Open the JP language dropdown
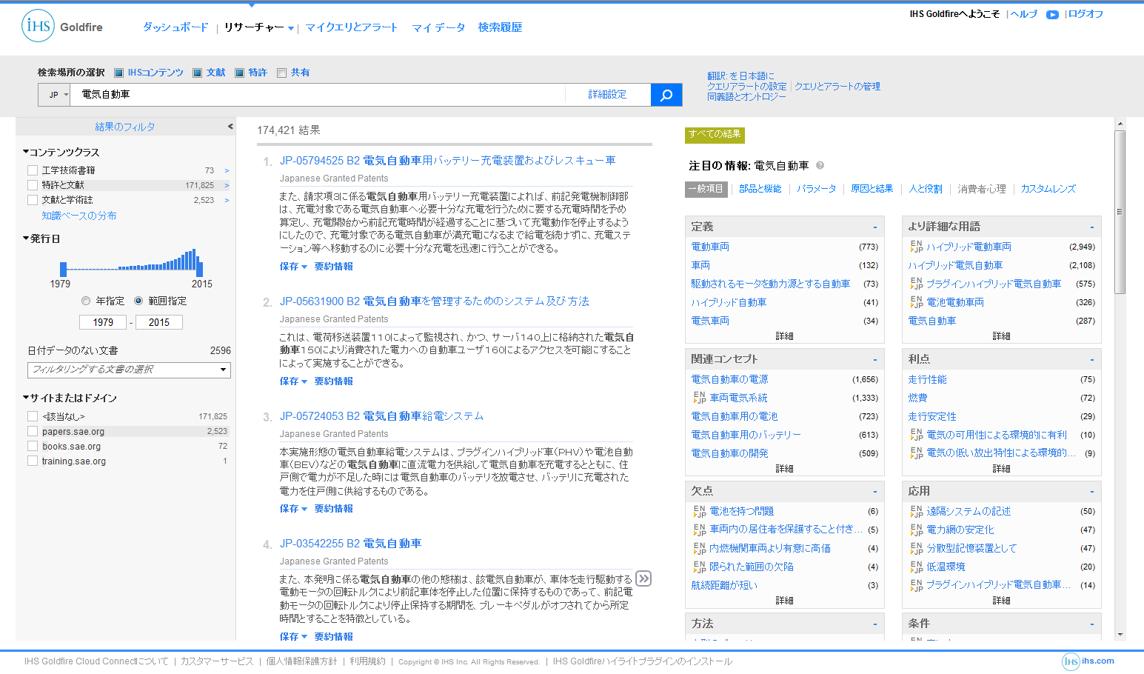Screen dimensions: 1144x674 pos(54,95)
